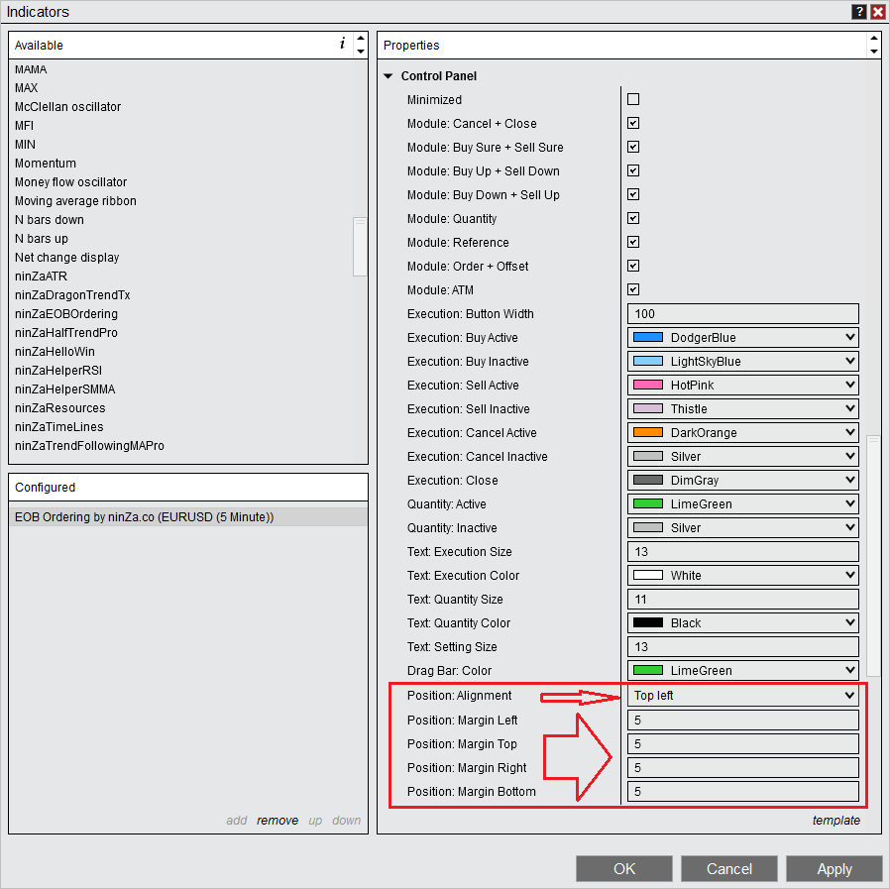Click Available panel scroll up arrow
Screen dimensions: 890x889
(x=360, y=39)
